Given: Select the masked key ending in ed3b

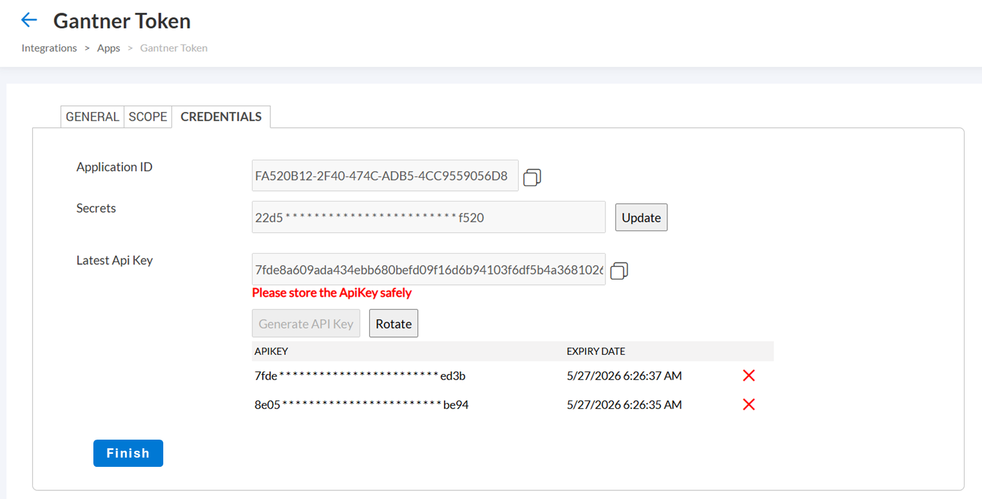Looking at the screenshot, I should tap(360, 375).
